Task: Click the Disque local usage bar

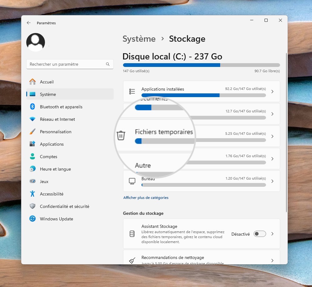Action: pos(201,65)
